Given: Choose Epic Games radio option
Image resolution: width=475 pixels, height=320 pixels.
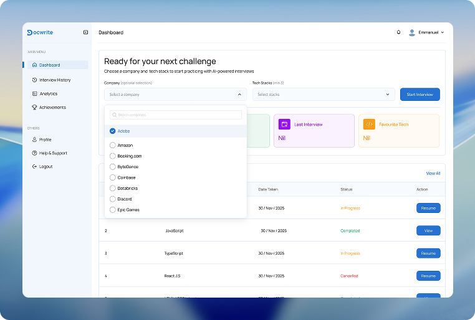Looking at the screenshot, I should [112, 210].
